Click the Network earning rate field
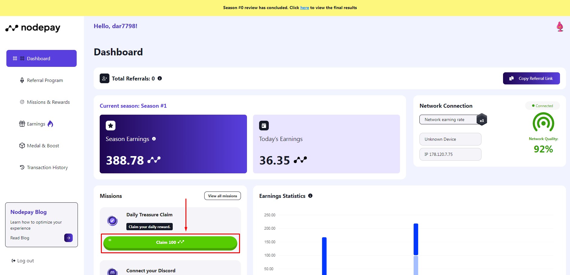This screenshot has height=275, width=570. [x=450, y=119]
